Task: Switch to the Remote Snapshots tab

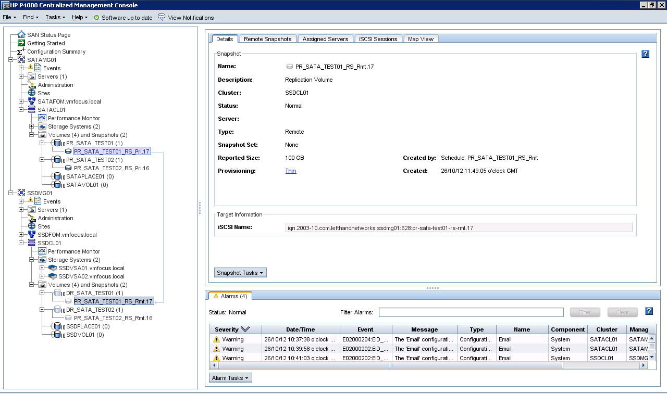Action: click(267, 39)
